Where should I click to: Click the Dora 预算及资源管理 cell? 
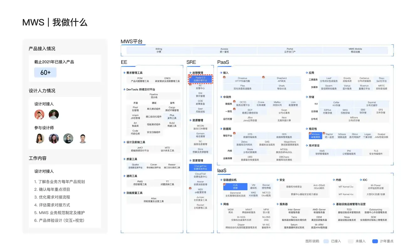coord(200,150)
